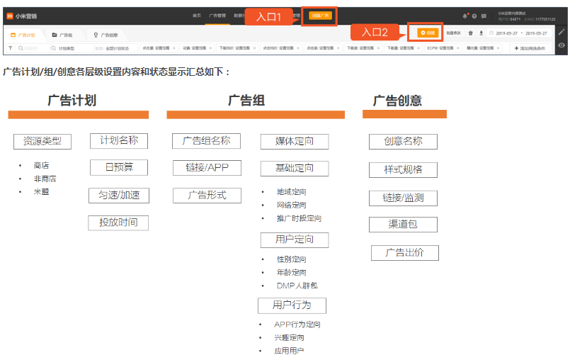Click the 投放时间 box
The image size is (570, 360).
[118, 223]
